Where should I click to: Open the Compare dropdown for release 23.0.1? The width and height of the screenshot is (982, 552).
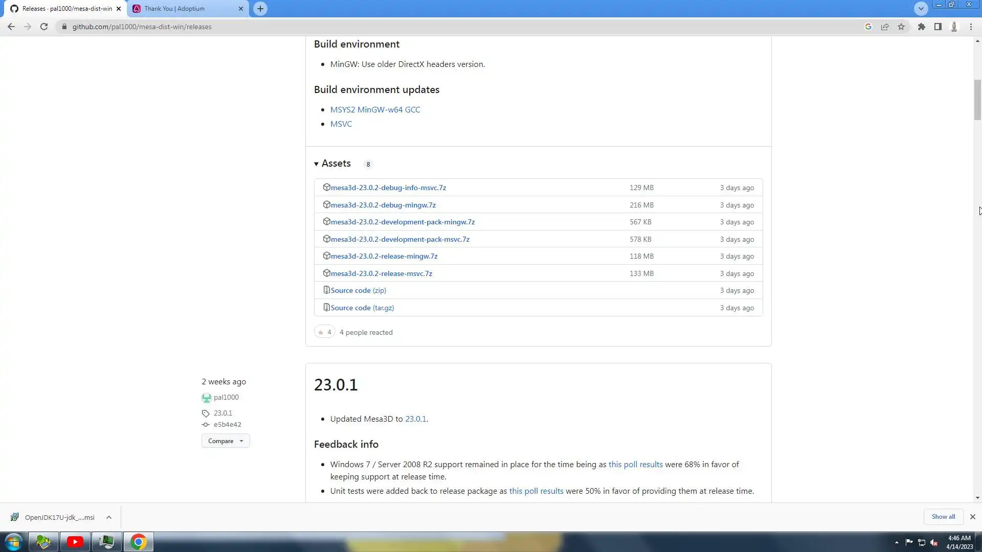coord(226,441)
